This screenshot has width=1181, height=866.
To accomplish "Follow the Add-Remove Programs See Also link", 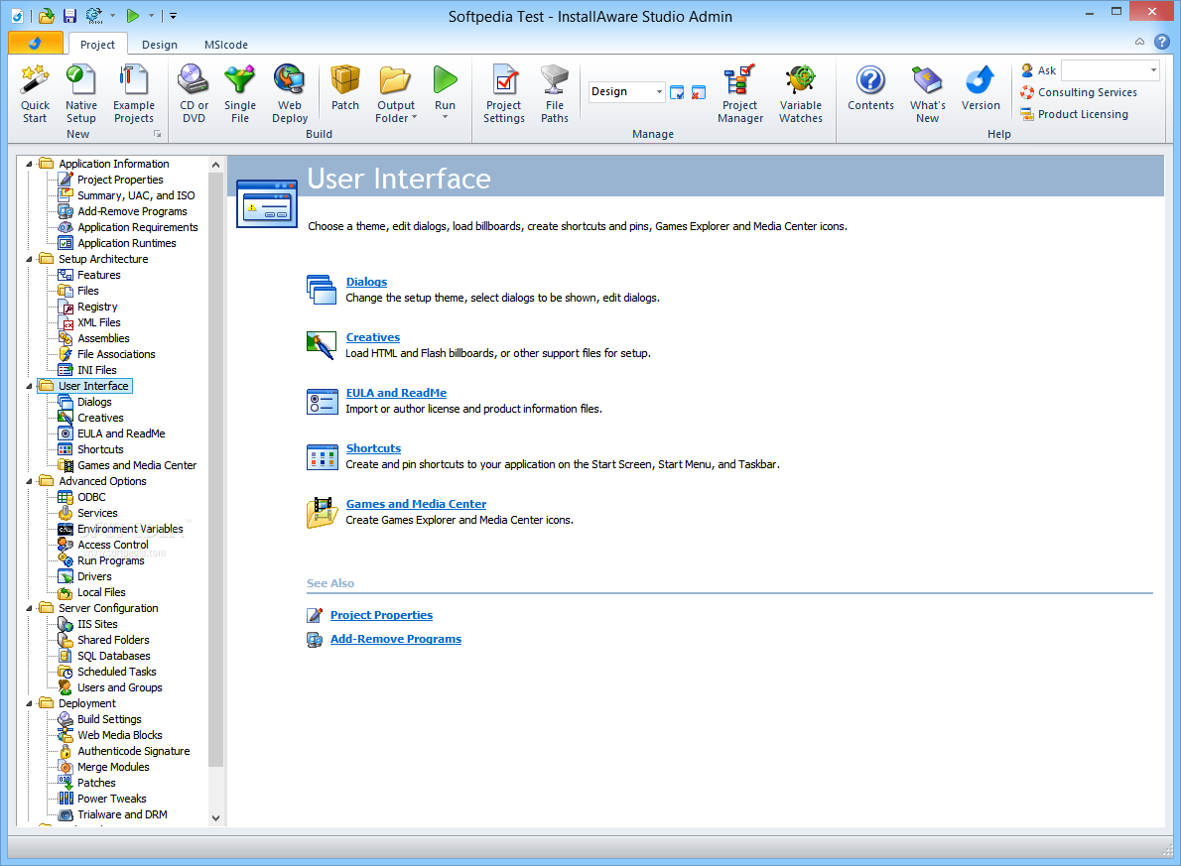I will pos(395,639).
